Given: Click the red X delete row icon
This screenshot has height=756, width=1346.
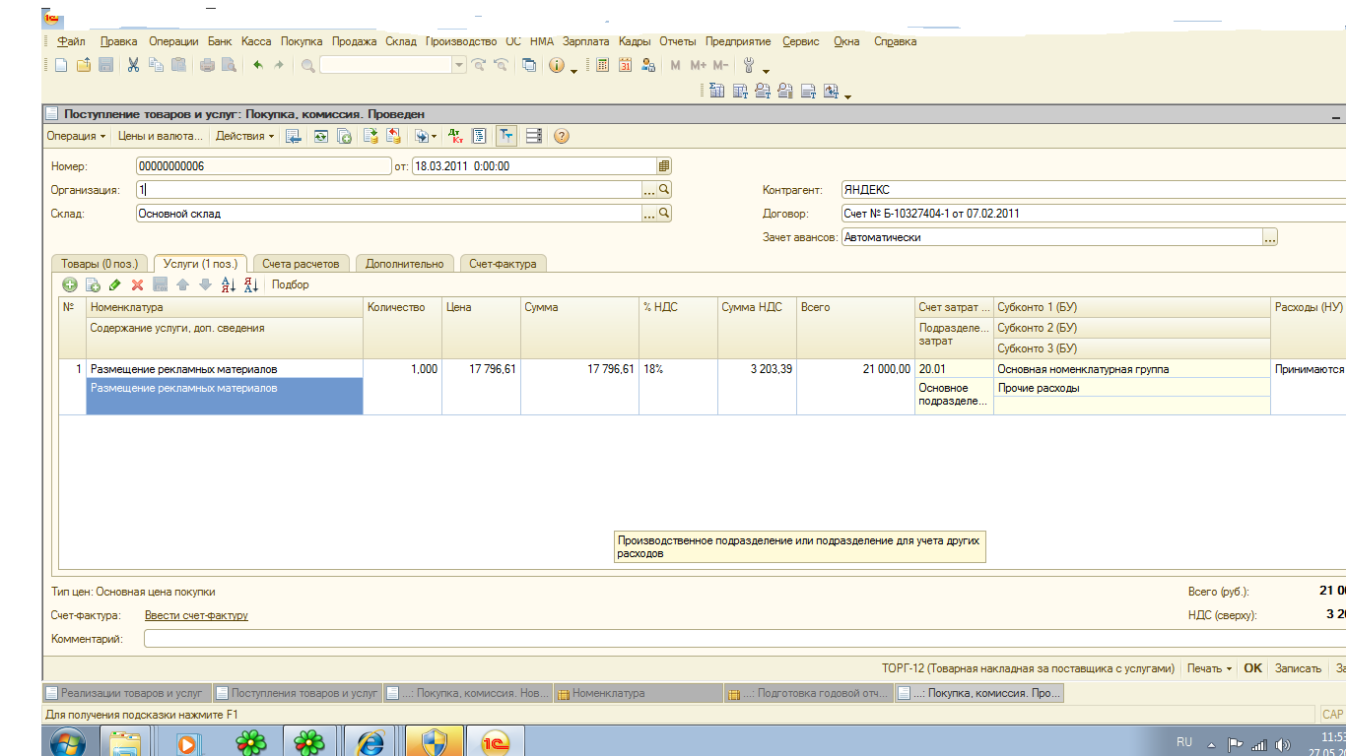Looking at the screenshot, I should [137, 284].
